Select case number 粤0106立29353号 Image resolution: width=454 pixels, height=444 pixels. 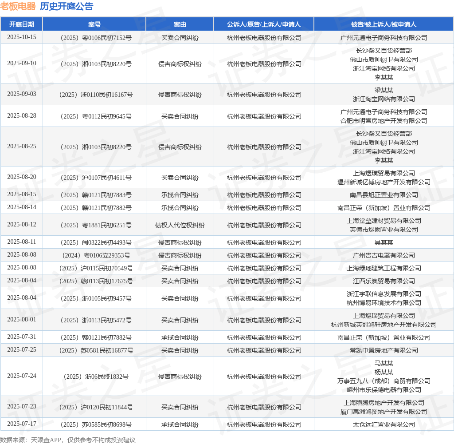pos(96,255)
